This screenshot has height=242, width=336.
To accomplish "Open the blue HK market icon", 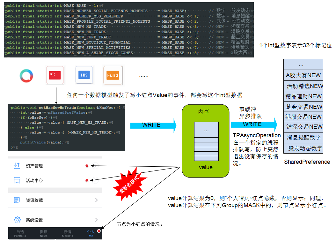I will coord(84,75).
